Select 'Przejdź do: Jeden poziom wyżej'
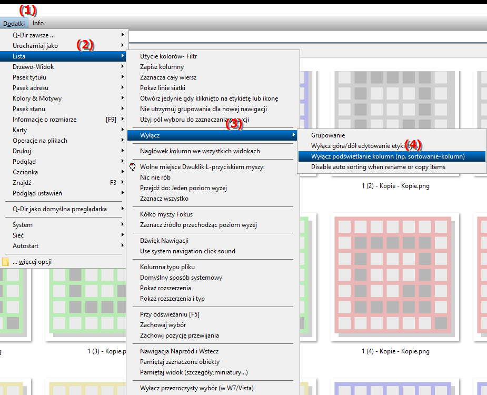487x395 pixels. click(x=213, y=188)
